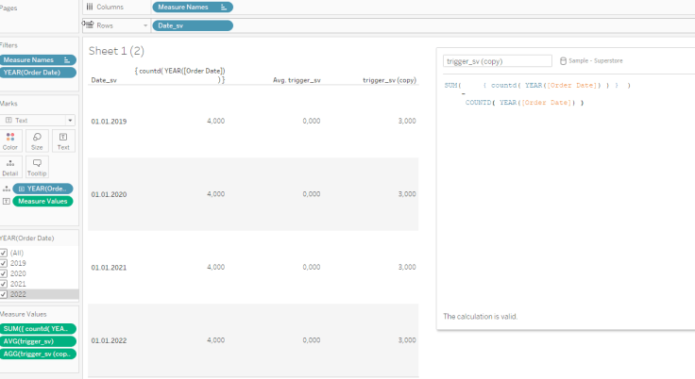Open the Size marks card
695x379 pixels.
point(37,140)
